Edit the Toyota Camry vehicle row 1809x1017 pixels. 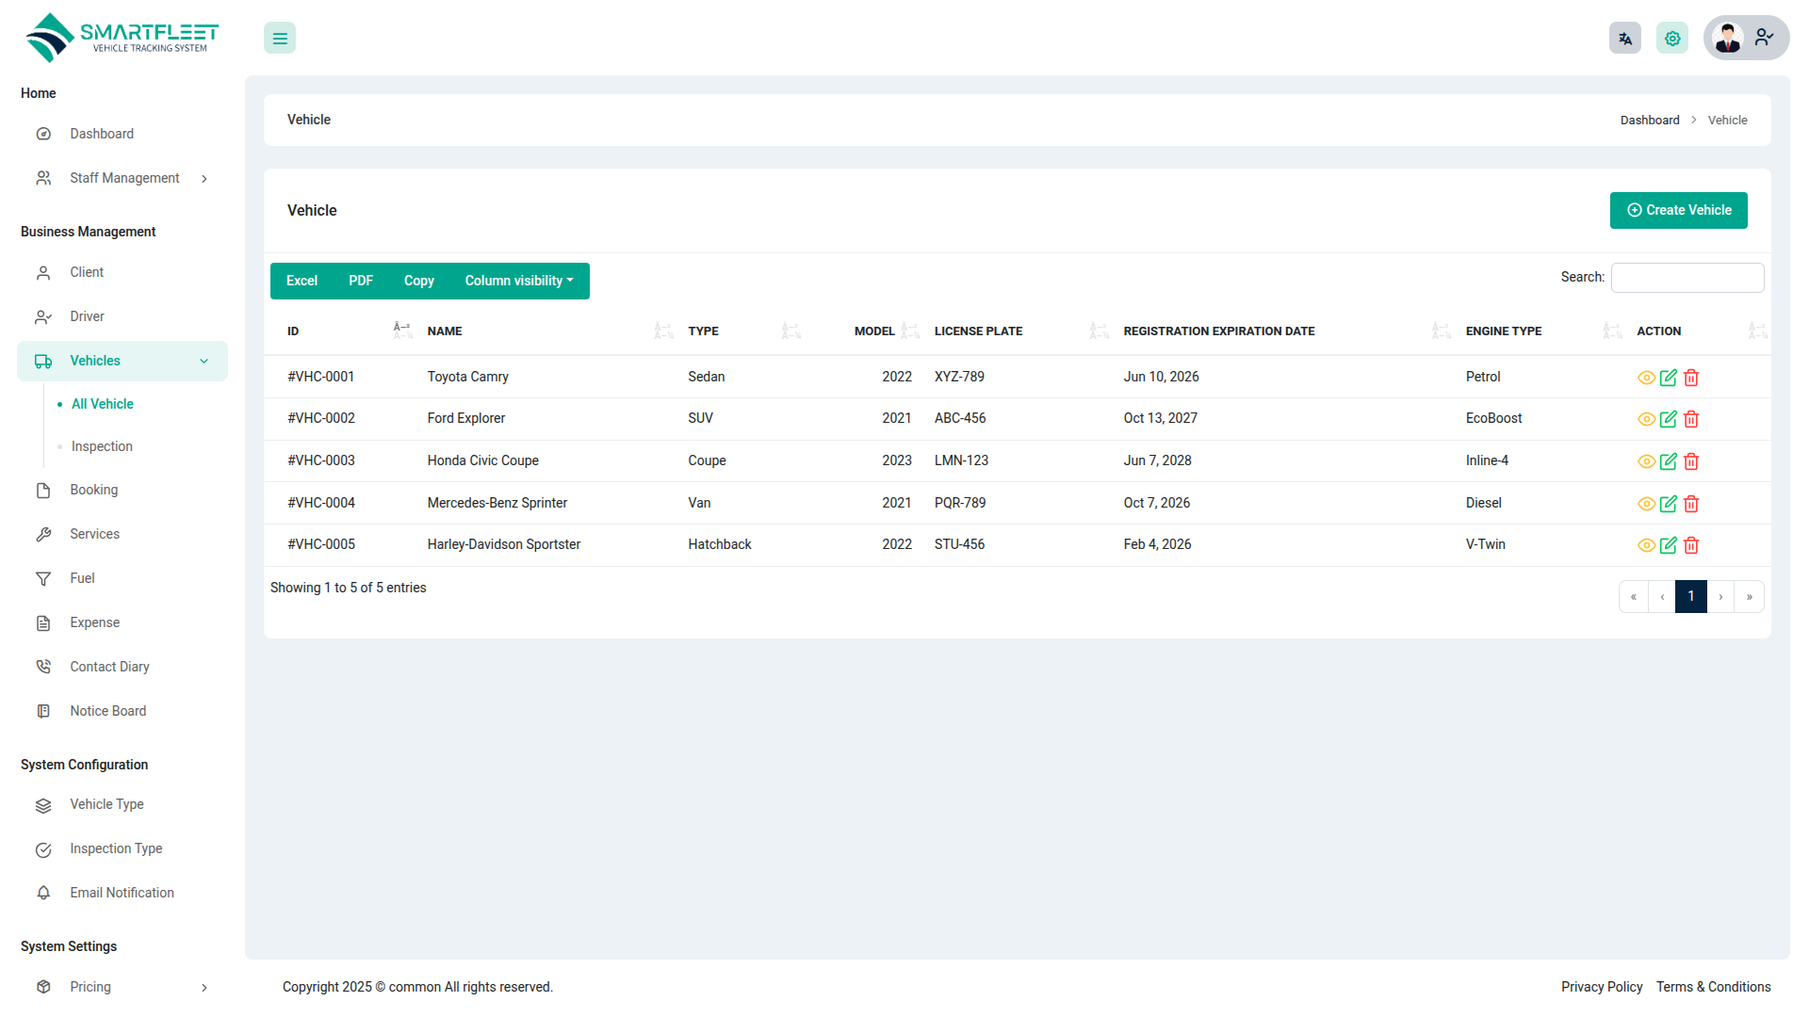pyautogui.click(x=1668, y=378)
